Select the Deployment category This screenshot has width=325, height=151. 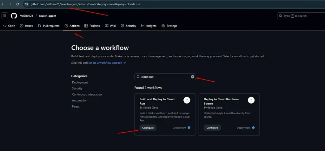click(x=80, y=82)
